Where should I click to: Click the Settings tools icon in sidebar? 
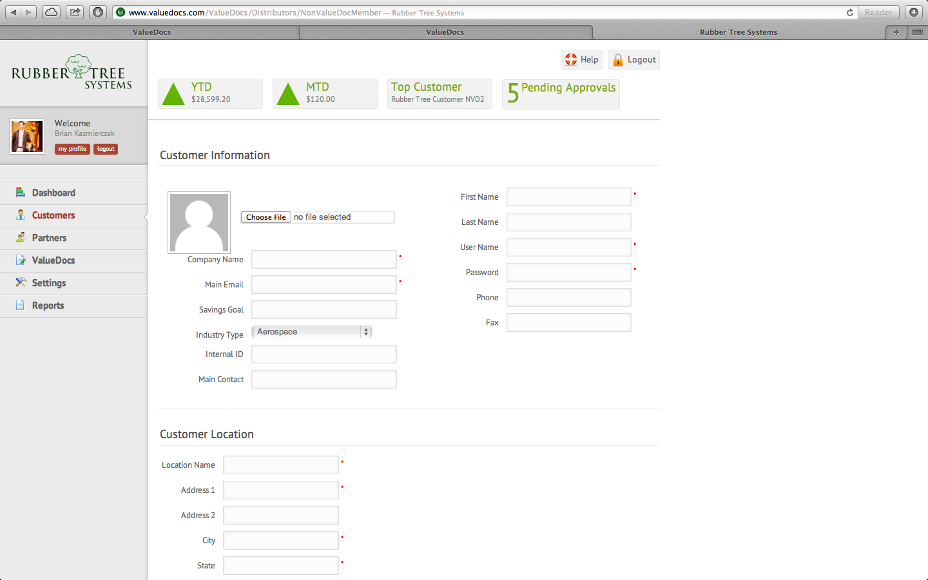[x=21, y=283]
